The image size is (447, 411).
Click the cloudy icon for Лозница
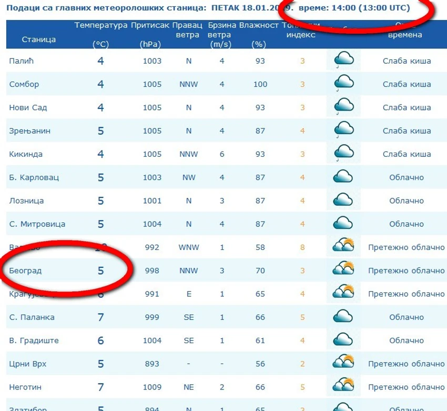[x=343, y=199]
